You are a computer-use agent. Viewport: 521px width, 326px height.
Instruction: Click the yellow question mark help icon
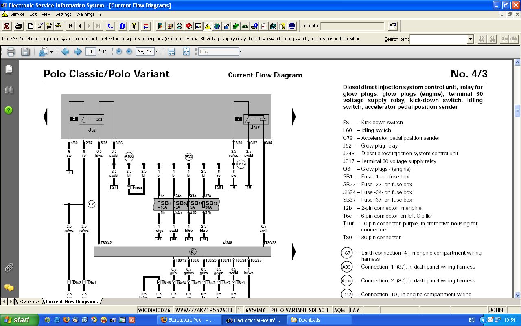click(134, 26)
